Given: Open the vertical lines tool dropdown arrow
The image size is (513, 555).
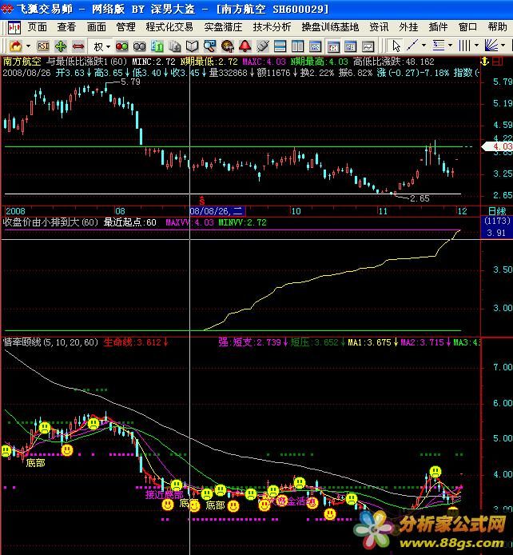Looking at the screenshot, I should point(476,46).
